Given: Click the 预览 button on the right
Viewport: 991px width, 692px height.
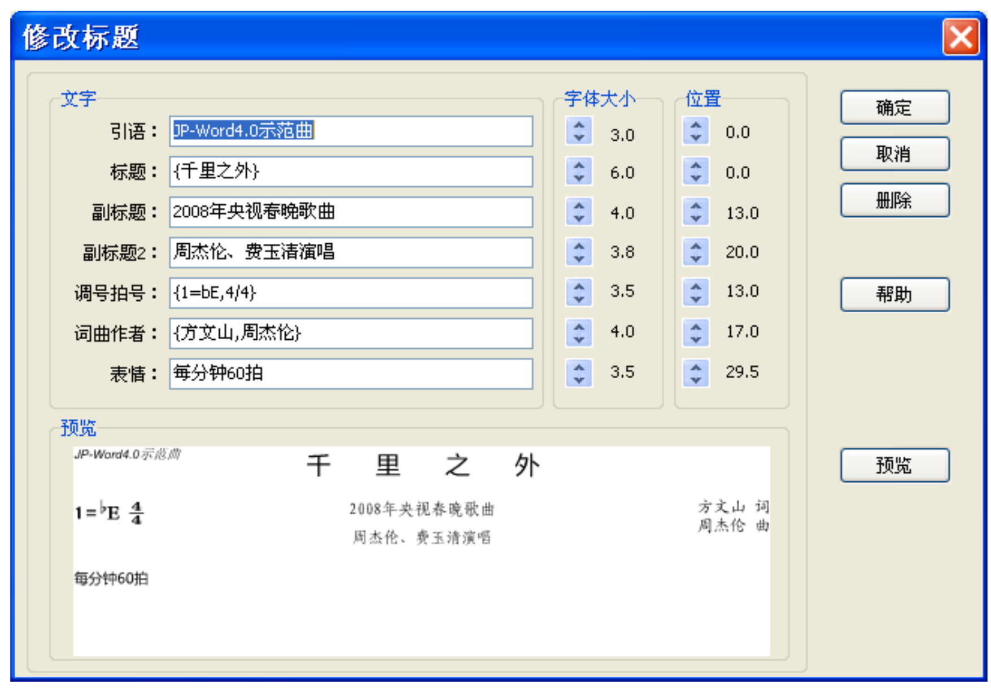Looking at the screenshot, I should (894, 465).
